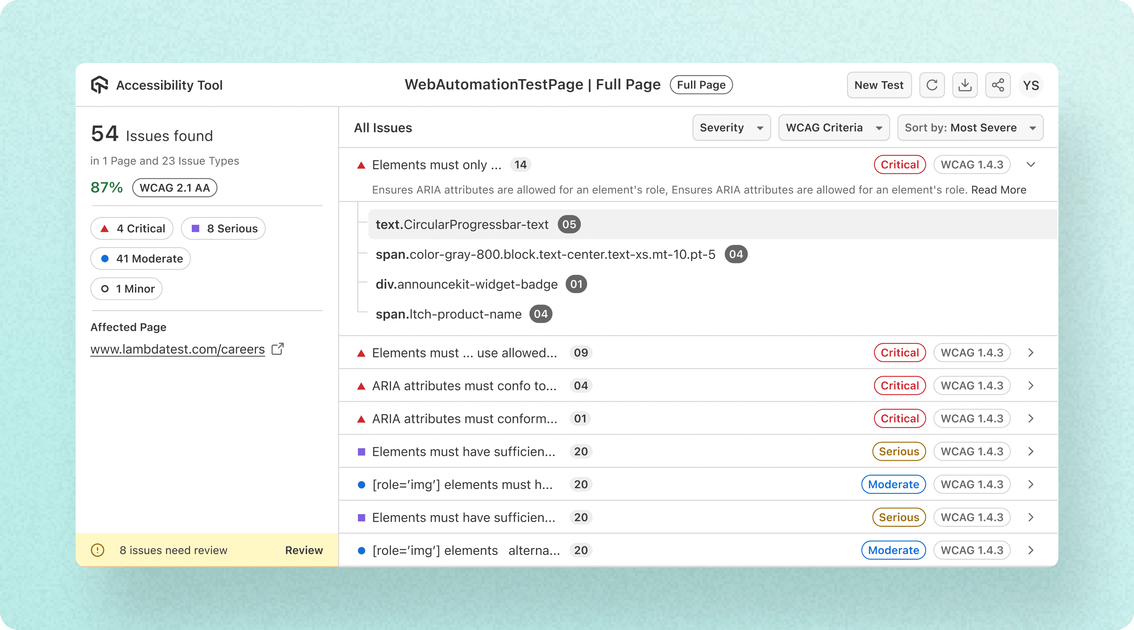Click the share icon

pos(997,85)
